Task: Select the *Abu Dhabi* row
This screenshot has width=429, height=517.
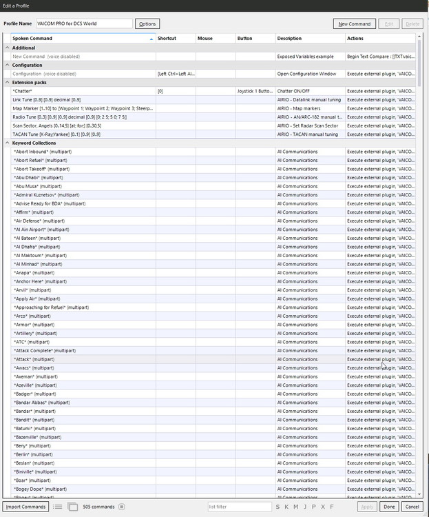Action: click(213, 177)
